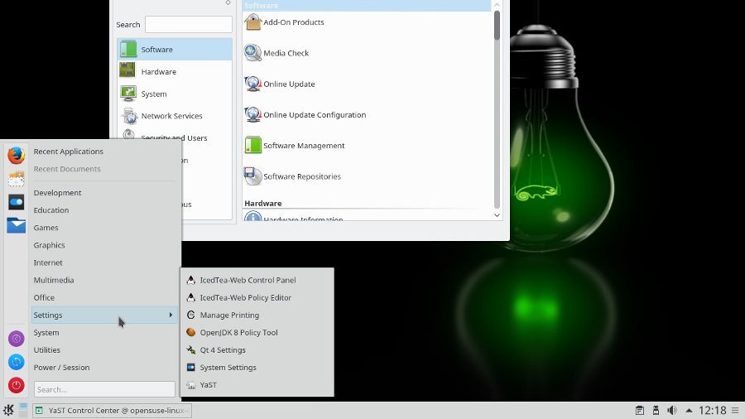Viewport: 745px width, 419px height.
Task: Open the Graphics menu category
Action: coord(104,245)
